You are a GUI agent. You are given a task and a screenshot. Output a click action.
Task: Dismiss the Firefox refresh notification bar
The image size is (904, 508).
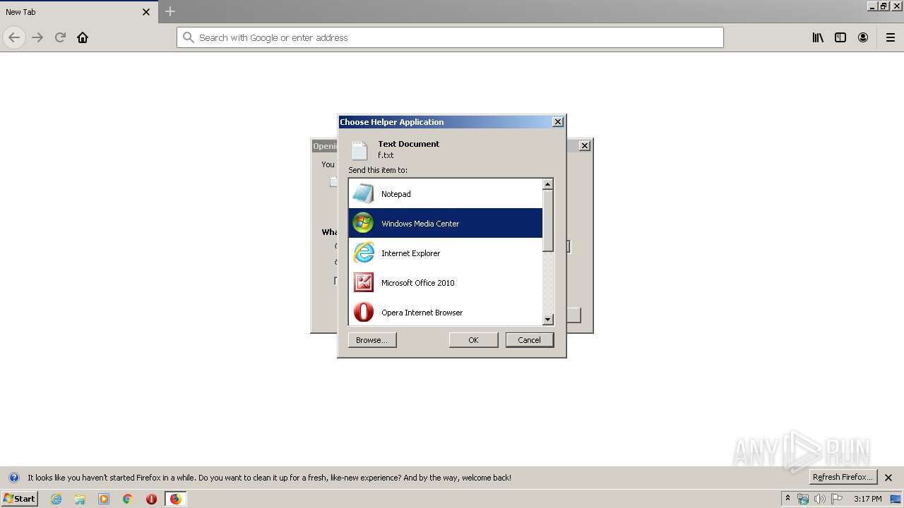pos(888,478)
